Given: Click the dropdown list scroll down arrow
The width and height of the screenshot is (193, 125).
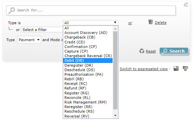Looking at the screenshot, I should pos(115,116).
